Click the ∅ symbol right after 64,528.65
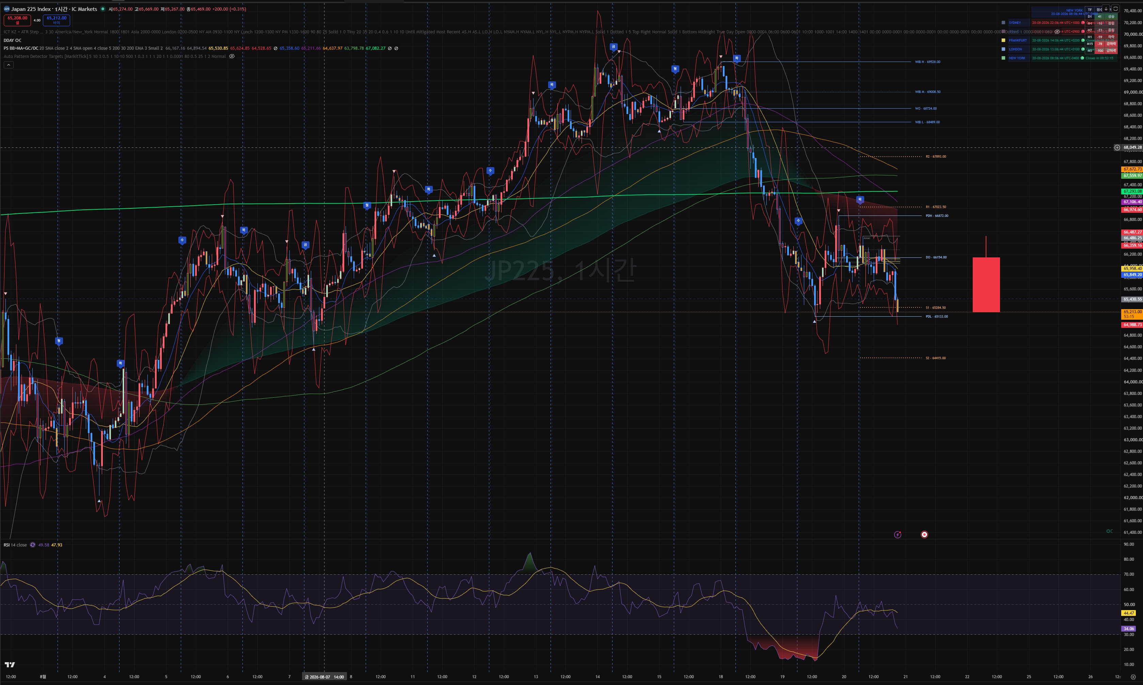1143x685 pixels. click(x=275, y=48)
